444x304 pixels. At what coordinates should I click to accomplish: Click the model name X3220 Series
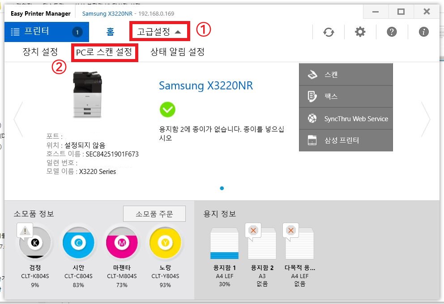tap(98, 172)
